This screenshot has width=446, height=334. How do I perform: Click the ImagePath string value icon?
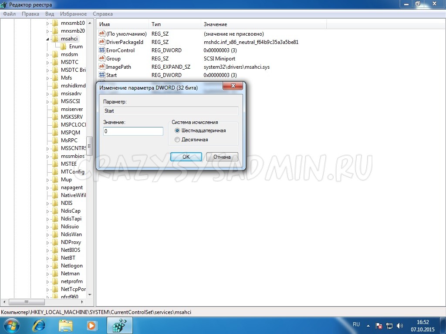(102, 67)
